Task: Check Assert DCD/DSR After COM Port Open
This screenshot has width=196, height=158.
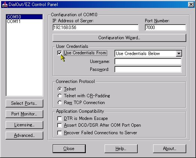Action: pyautogui.click(x=59, y=125)
